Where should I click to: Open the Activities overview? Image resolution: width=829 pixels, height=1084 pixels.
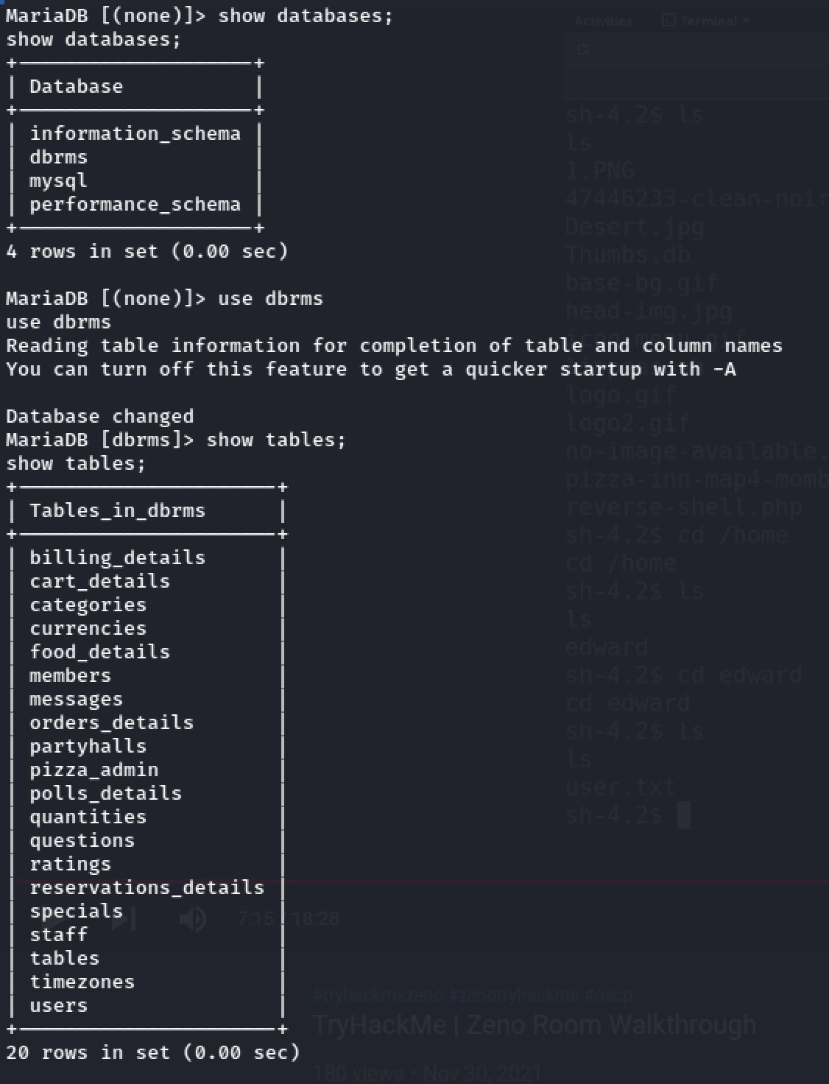[x=603, y=21]
